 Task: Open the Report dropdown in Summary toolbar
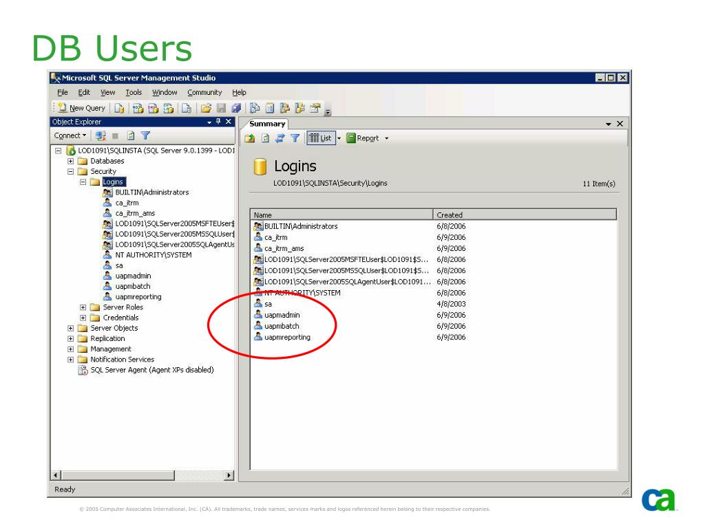point(386,138)
